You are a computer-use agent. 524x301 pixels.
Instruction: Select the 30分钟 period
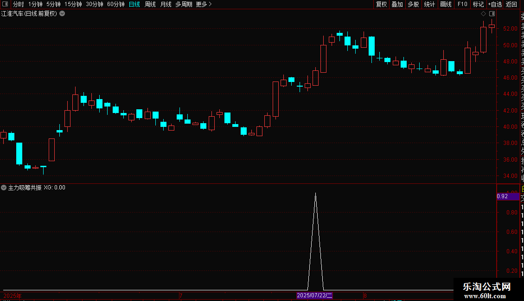point(95,4)
